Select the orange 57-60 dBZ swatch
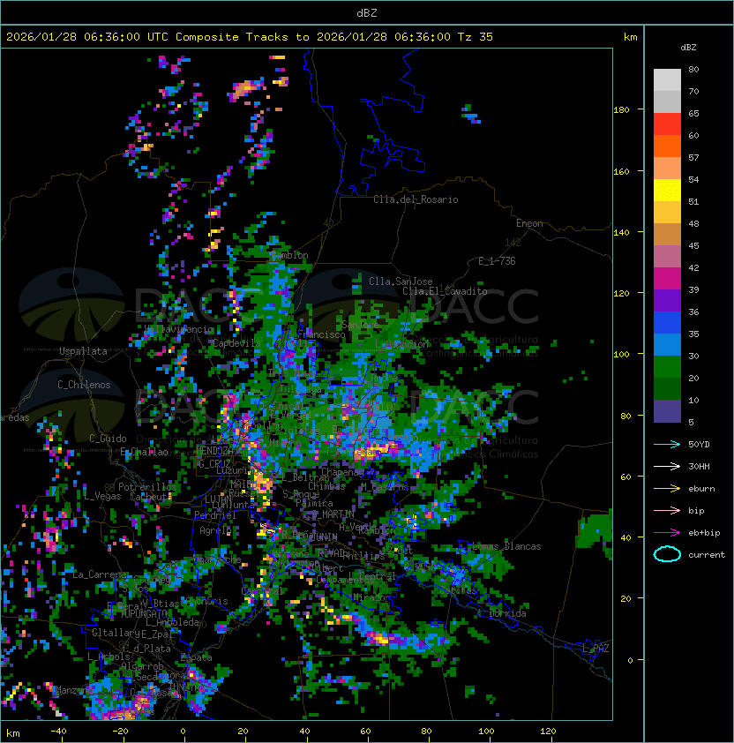 click(667, 146)
